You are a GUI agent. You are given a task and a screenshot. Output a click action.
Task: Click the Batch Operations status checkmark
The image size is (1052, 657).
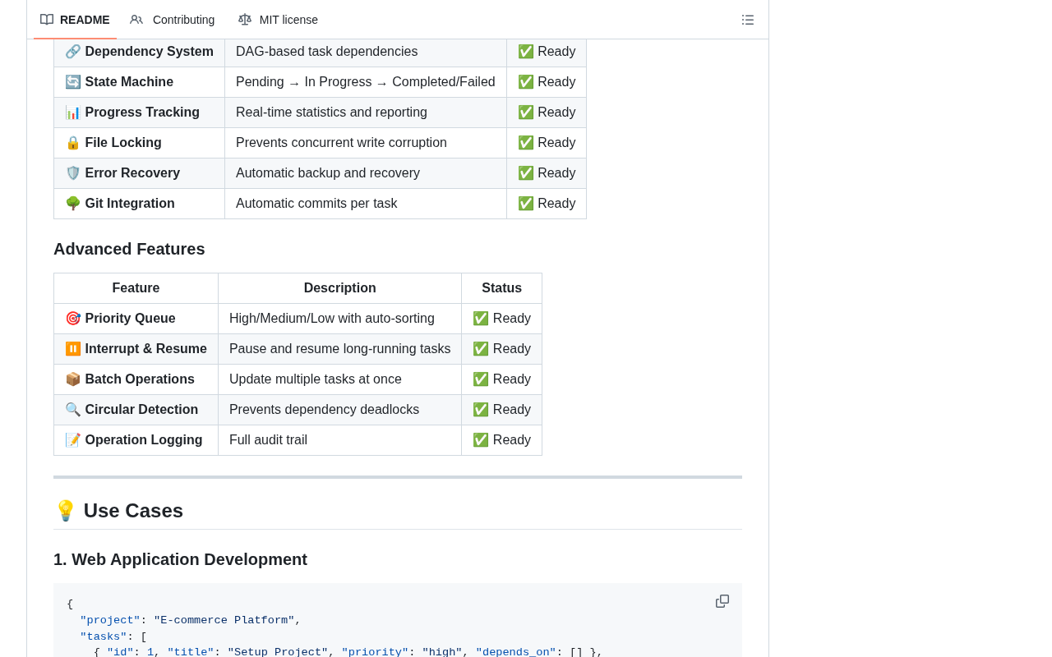click(481, 379)
